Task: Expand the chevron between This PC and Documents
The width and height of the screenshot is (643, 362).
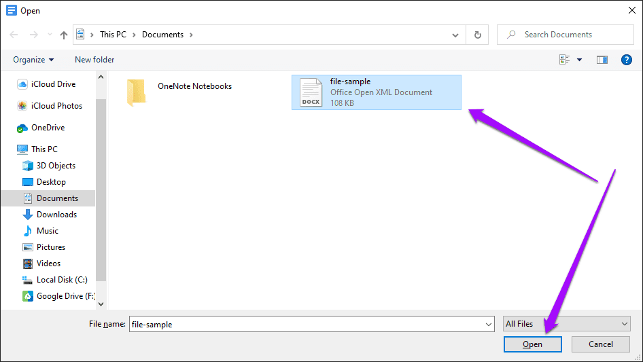Action: click(134, 35)
